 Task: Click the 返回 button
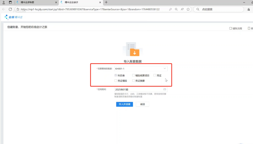pos(142,104)
